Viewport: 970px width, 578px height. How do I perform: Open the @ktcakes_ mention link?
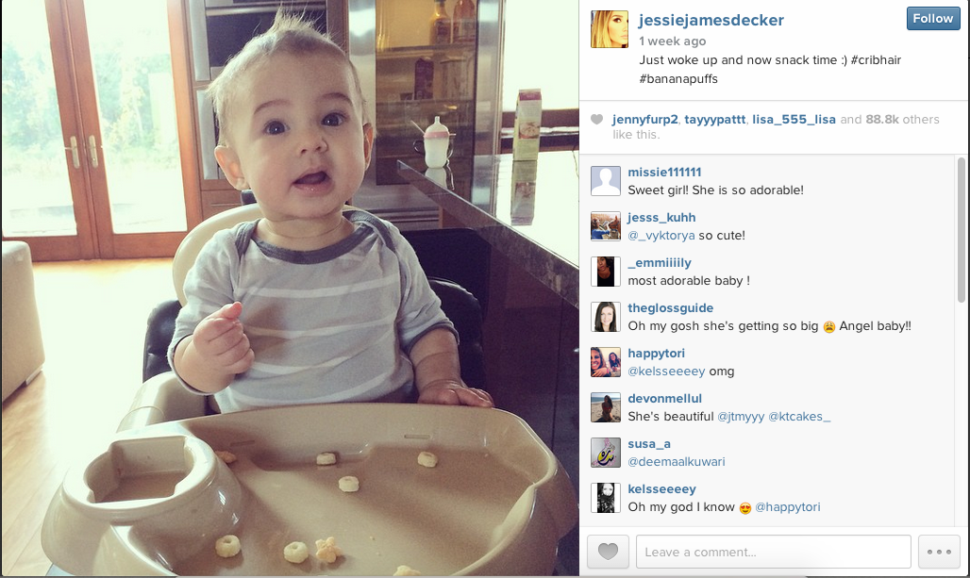[x=799, y=417]
